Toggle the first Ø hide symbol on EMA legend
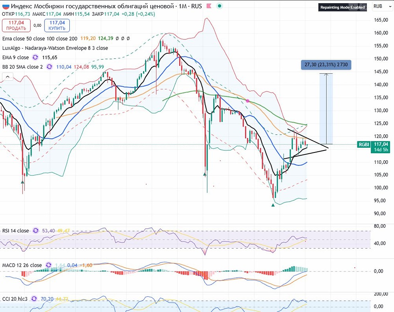394x312 pixels. (x=117, y=39)
